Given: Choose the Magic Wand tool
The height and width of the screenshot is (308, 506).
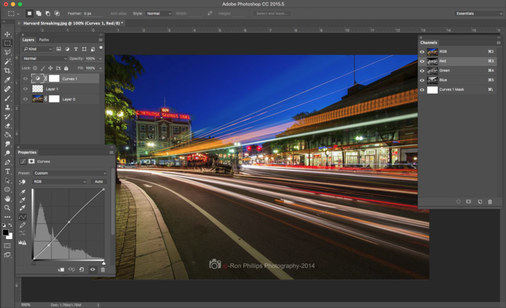Looking at the screenshot, I should 8,61.
